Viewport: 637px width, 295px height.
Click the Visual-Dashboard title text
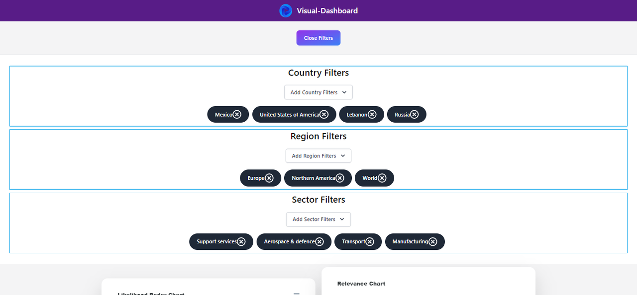tap(327, 10)
